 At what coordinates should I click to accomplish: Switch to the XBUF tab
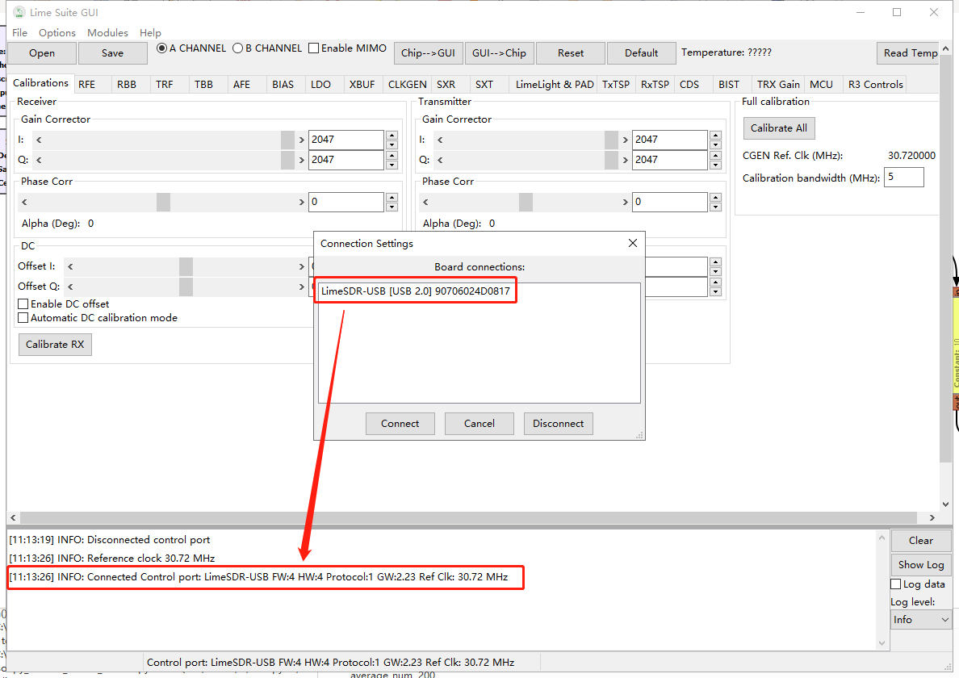tap(362, 85)
